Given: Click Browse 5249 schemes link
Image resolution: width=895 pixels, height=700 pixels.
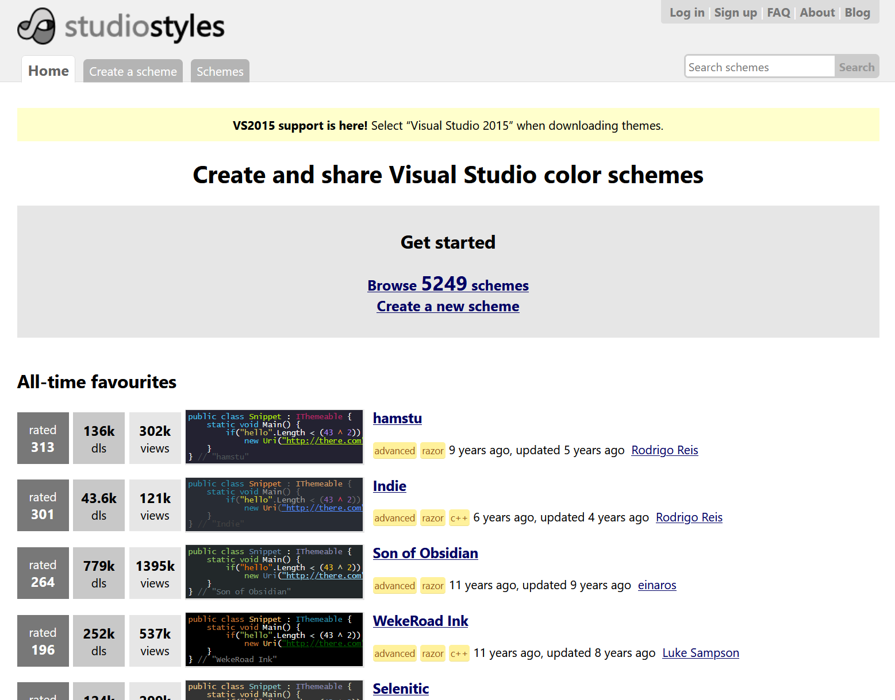Looking at the screenshot, I should (x=448, y=284).
